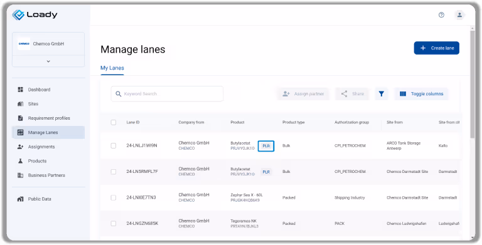Click the Shipping Industry authorization cell
The image size is (482, 245).
350,198
